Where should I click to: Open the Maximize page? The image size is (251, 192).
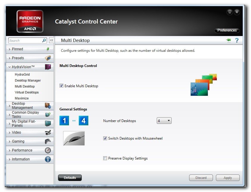[x=22, y=98]
